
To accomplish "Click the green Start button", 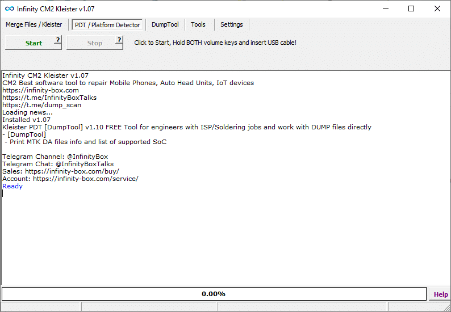I will pyautogui.click(x=34, y=43).
